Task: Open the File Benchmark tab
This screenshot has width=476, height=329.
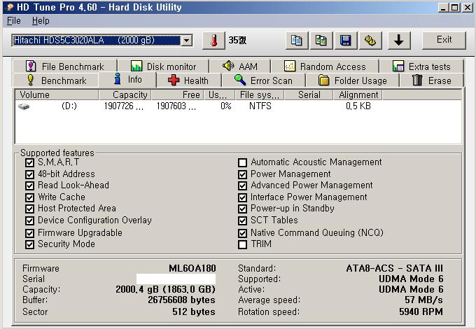Action: click(64, 66)
